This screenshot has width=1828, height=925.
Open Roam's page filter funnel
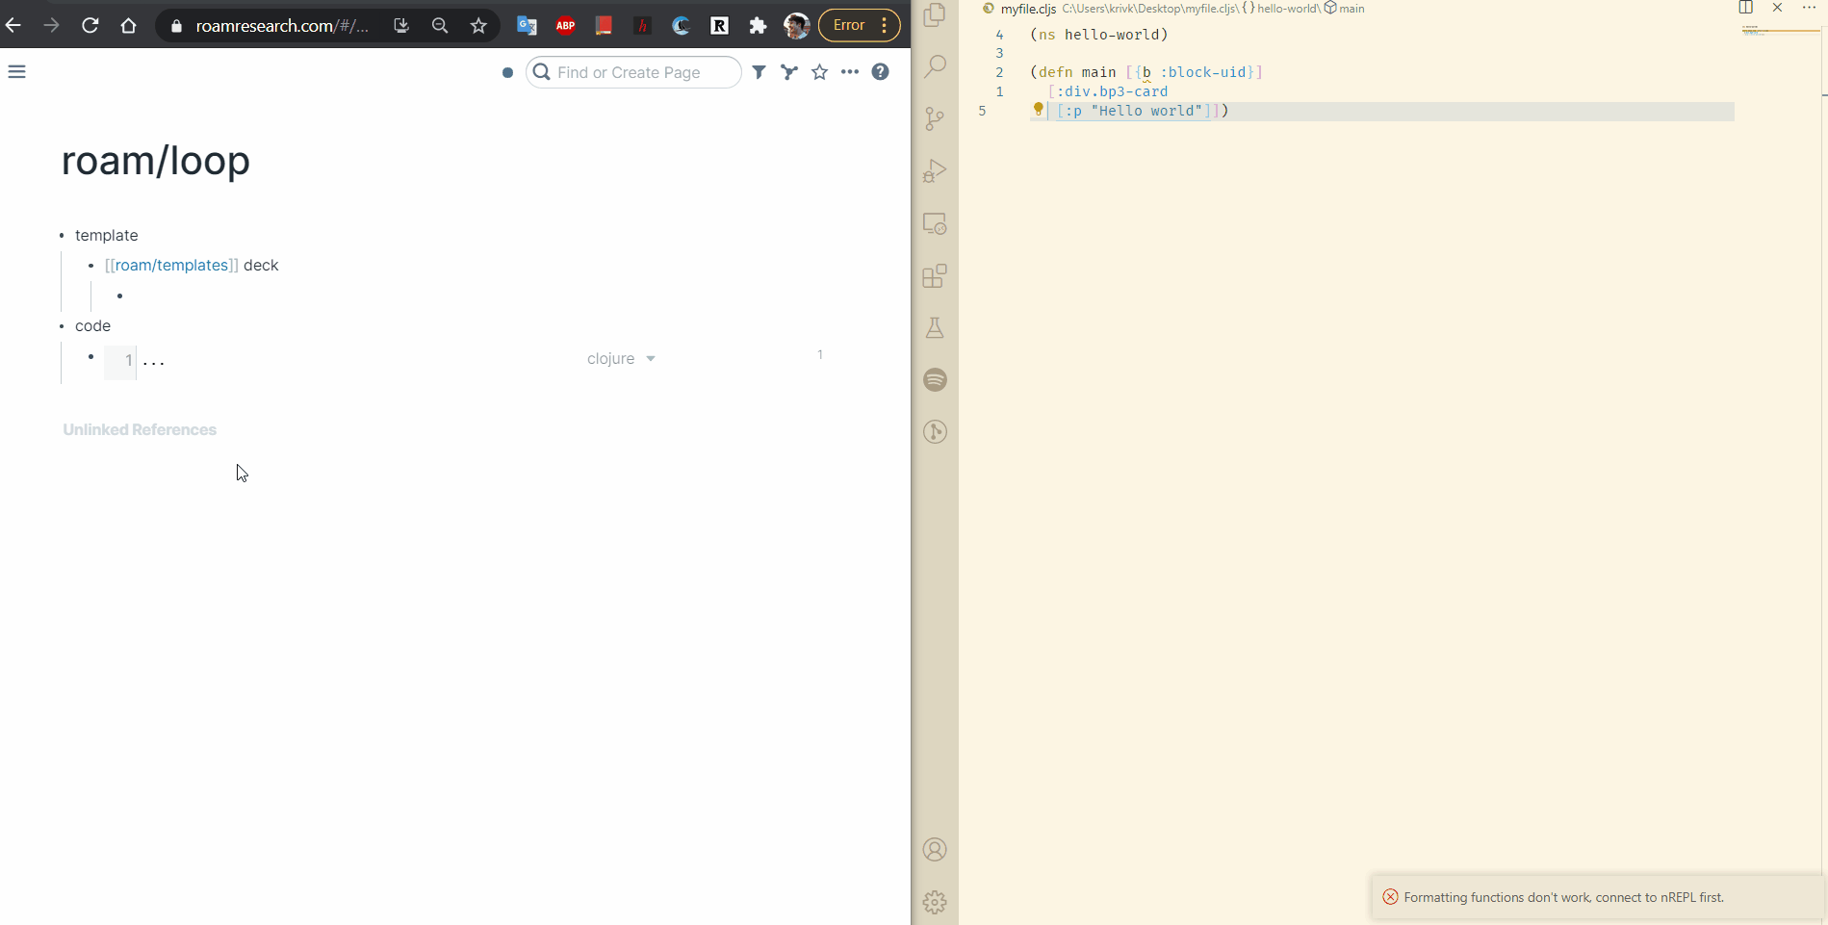pos(760,72)
